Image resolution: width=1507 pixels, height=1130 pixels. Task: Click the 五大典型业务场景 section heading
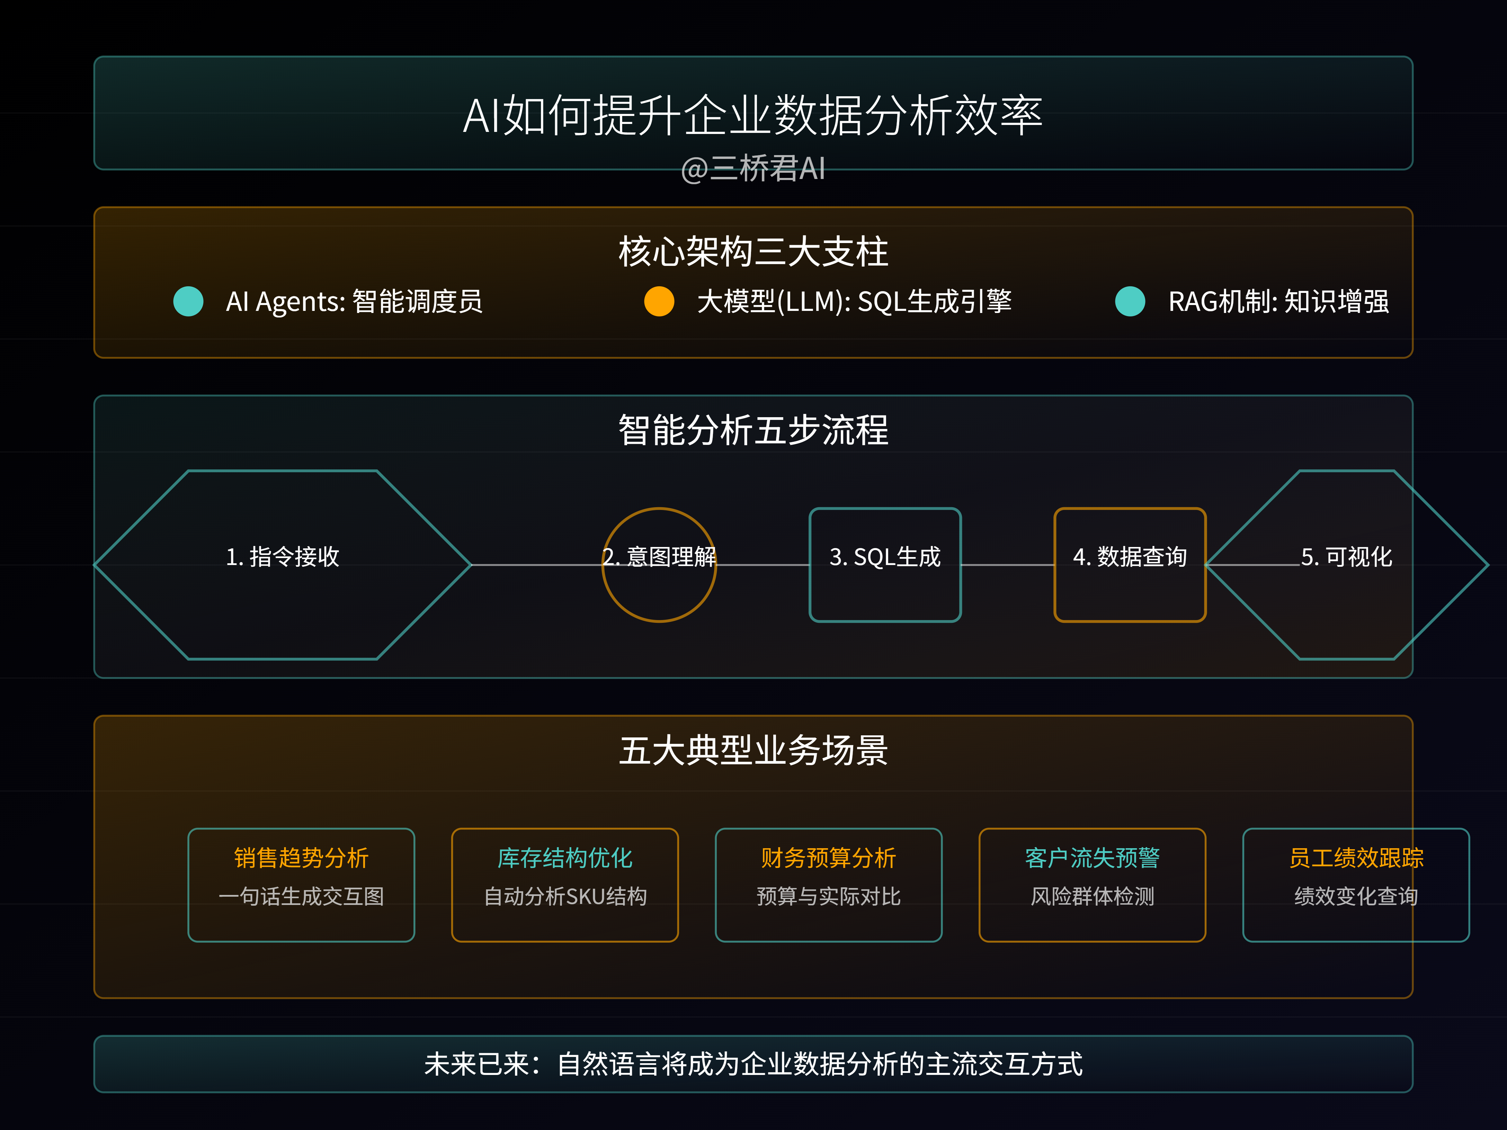click(x=753, y=750)
